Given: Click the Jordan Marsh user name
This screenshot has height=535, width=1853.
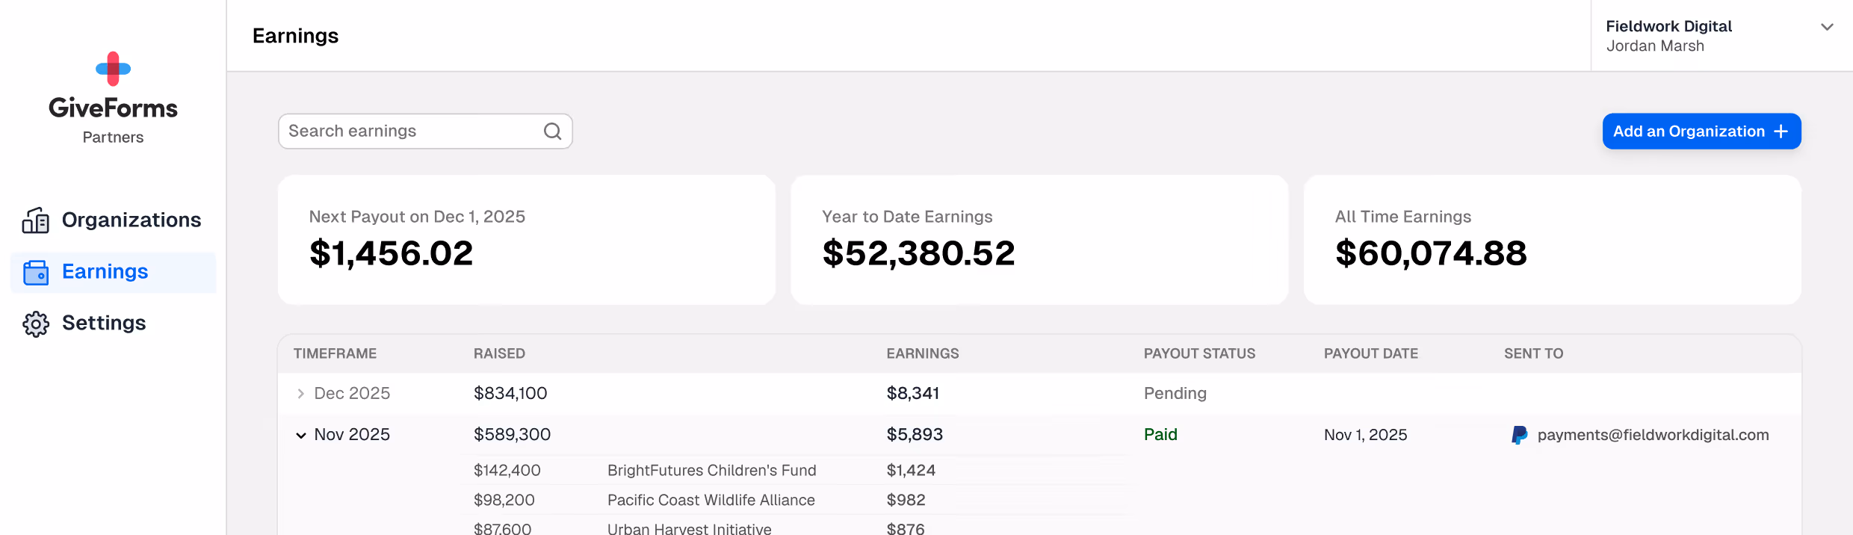Looking at the screenshot, I should click(x=1655, y=46).
